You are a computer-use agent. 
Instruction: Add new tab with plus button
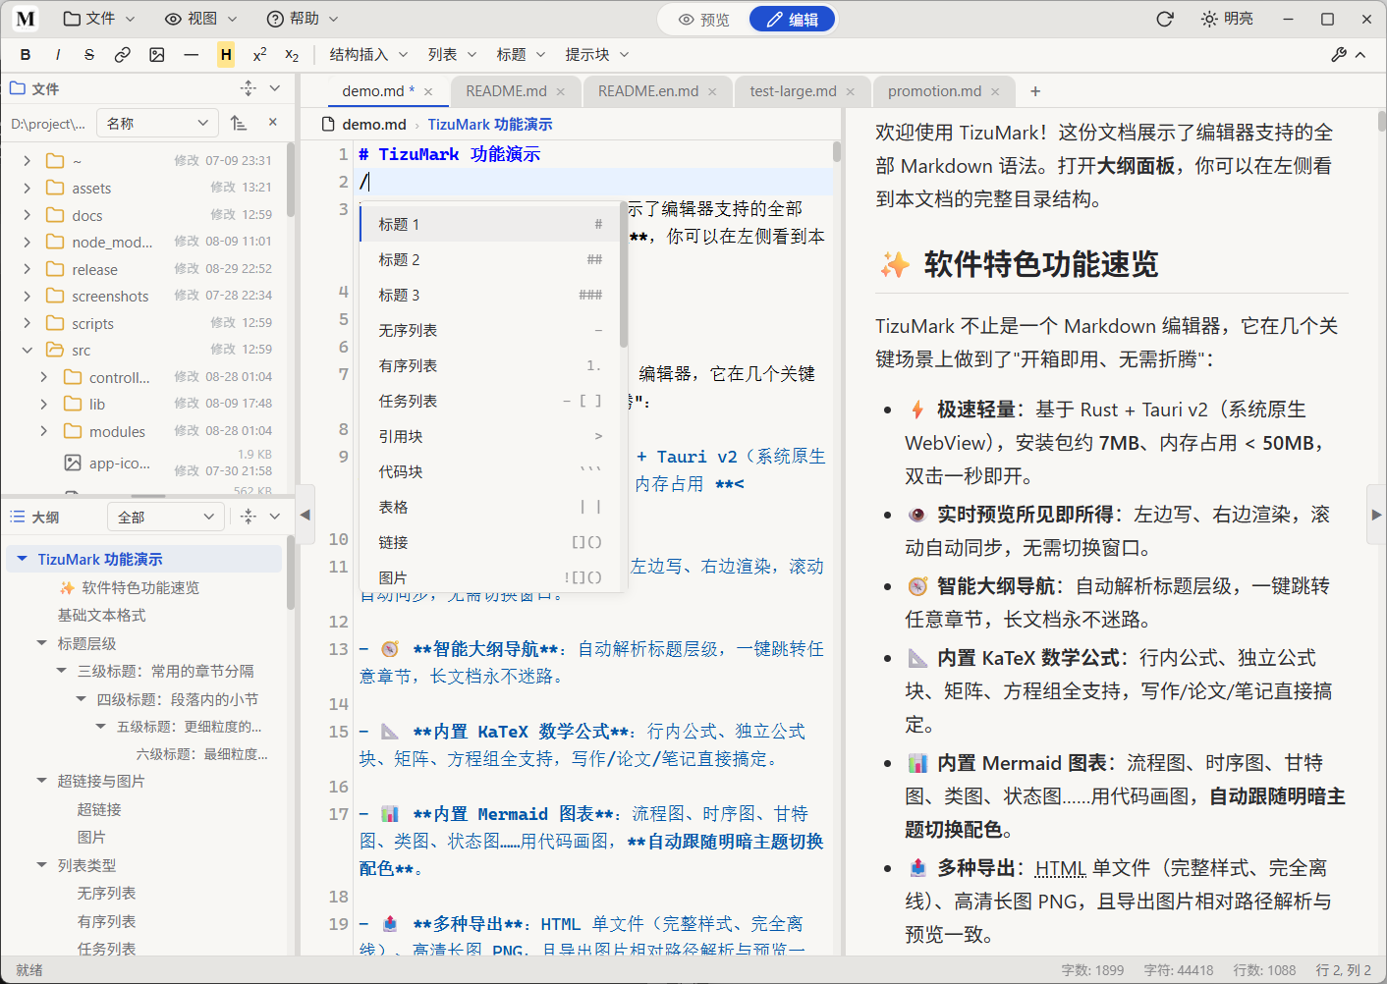click(x=1035, y=91)
